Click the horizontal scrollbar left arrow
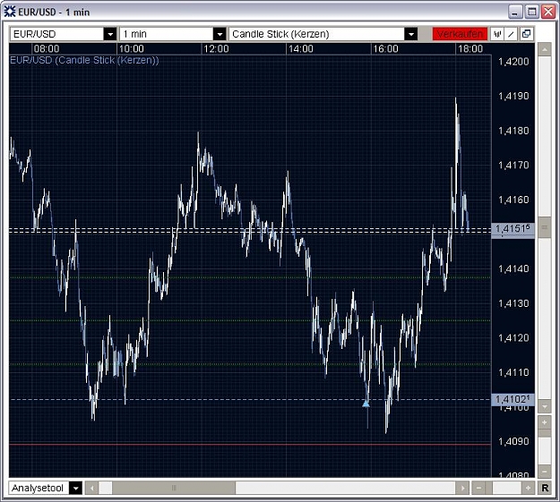Image resolution: width=560 pixels, height=502 pixels. (x=91, y=488)
